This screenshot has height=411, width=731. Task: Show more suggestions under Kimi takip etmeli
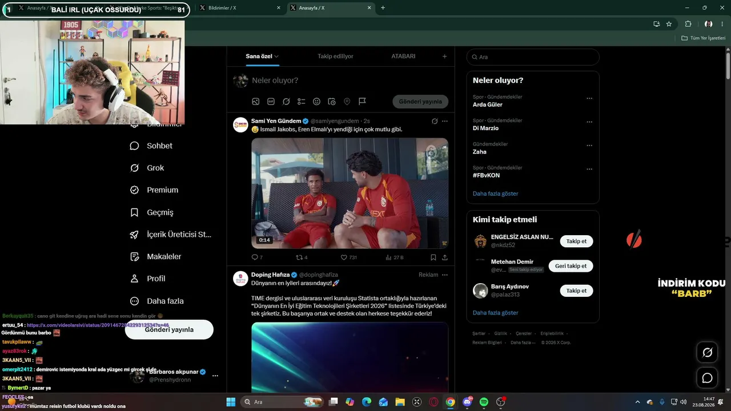(496, 313)
